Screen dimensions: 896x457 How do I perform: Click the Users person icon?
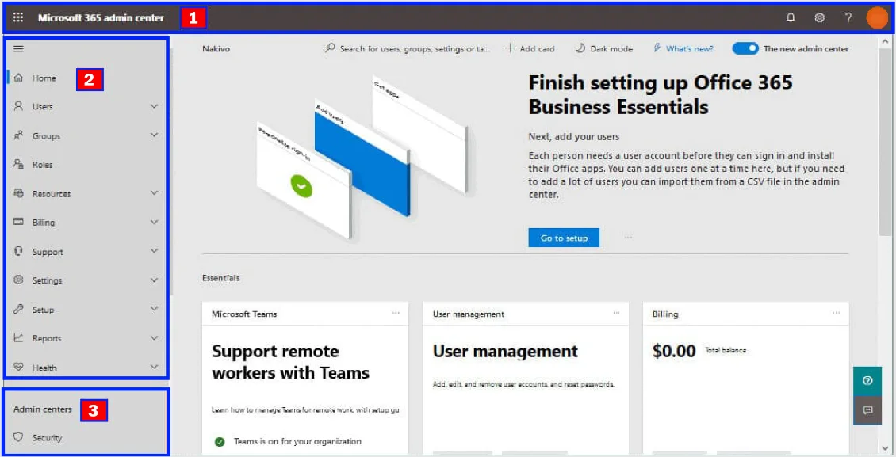point(19,106)
